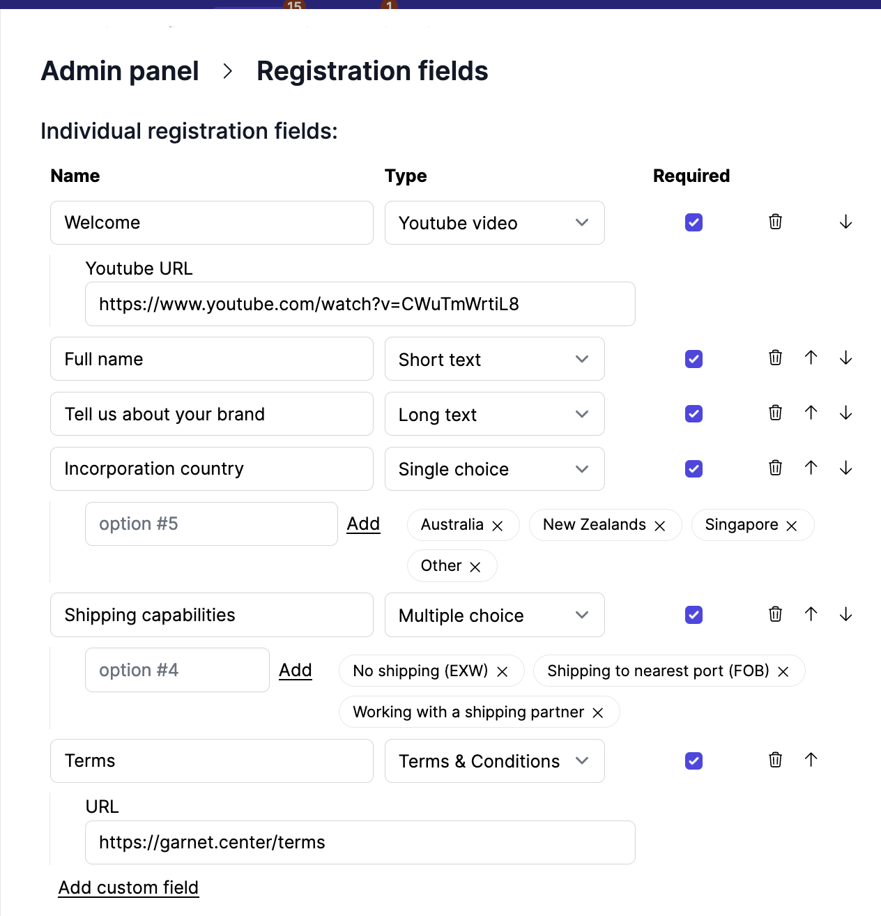This screenshot has width=881, height=916.
Task: Delete the Welcome field
Action: click(x=774, y=222)
